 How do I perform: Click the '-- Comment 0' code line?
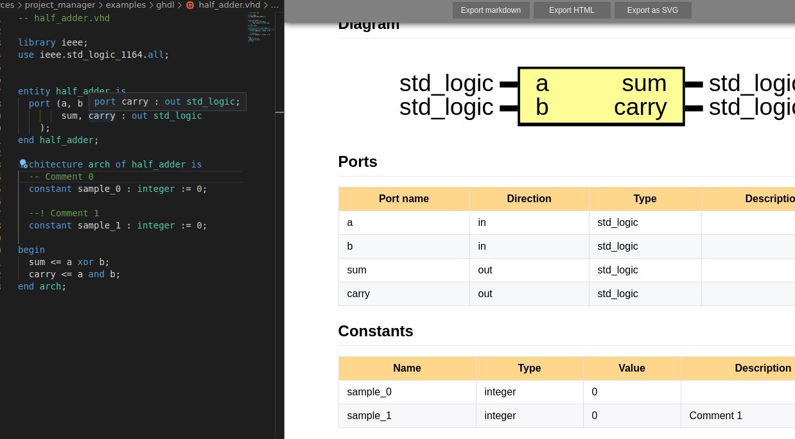click(x=62, y=176)
